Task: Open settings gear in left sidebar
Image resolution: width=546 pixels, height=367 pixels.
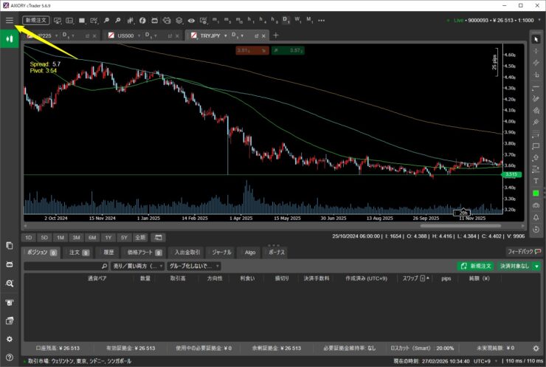Action: click(10, 339)
